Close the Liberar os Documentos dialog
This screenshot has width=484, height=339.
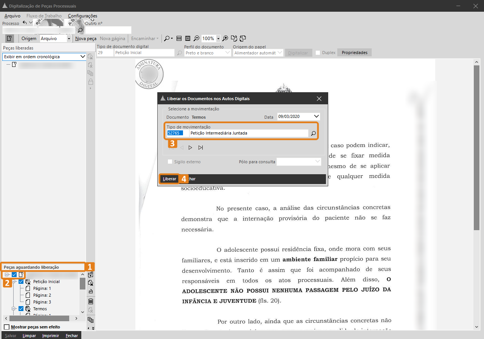click(x=319, y=99)
